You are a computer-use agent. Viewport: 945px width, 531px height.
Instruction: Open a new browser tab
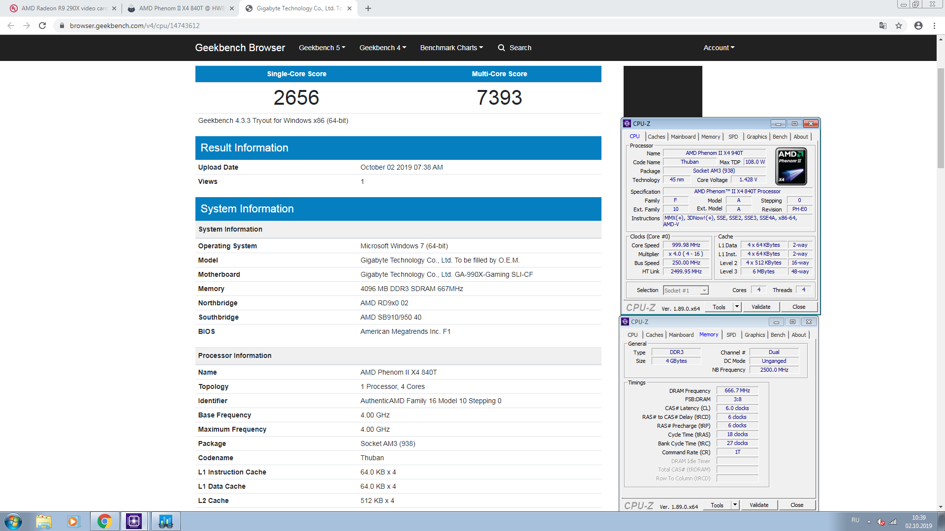tap(368, 8)
